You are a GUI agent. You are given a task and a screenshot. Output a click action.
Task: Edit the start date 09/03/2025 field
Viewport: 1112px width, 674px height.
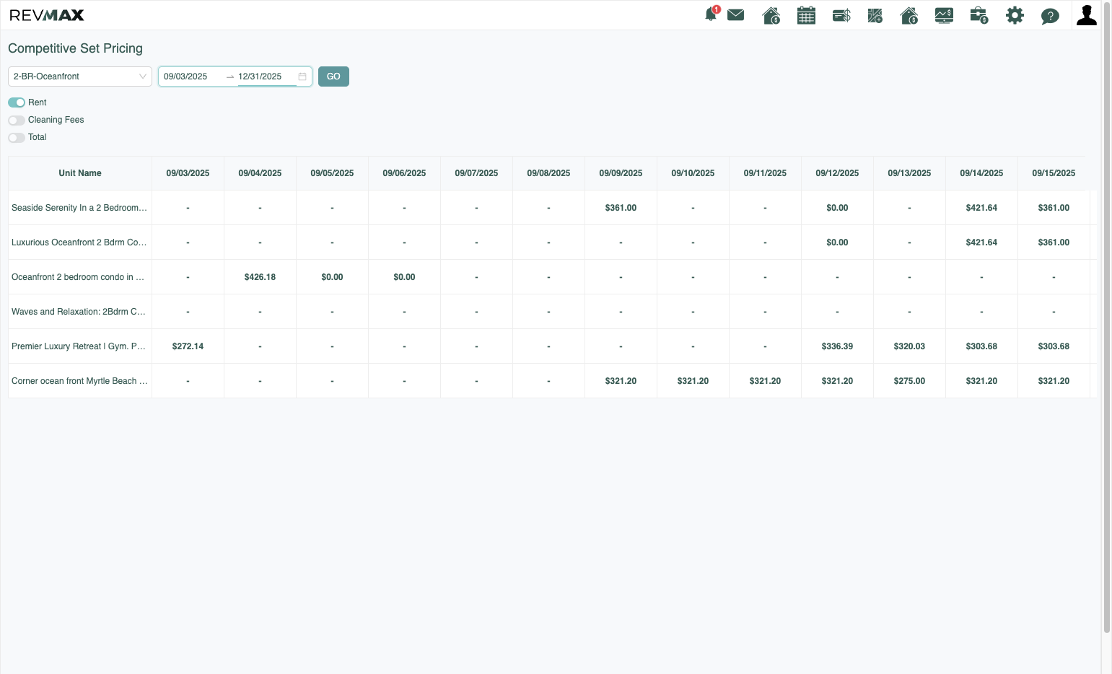point(191,76)
